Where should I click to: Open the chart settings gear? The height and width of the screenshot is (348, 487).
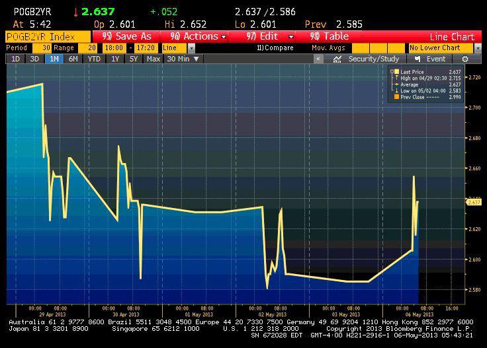click(465, 59)
